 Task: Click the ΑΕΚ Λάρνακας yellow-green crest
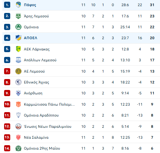click(18, 49)
